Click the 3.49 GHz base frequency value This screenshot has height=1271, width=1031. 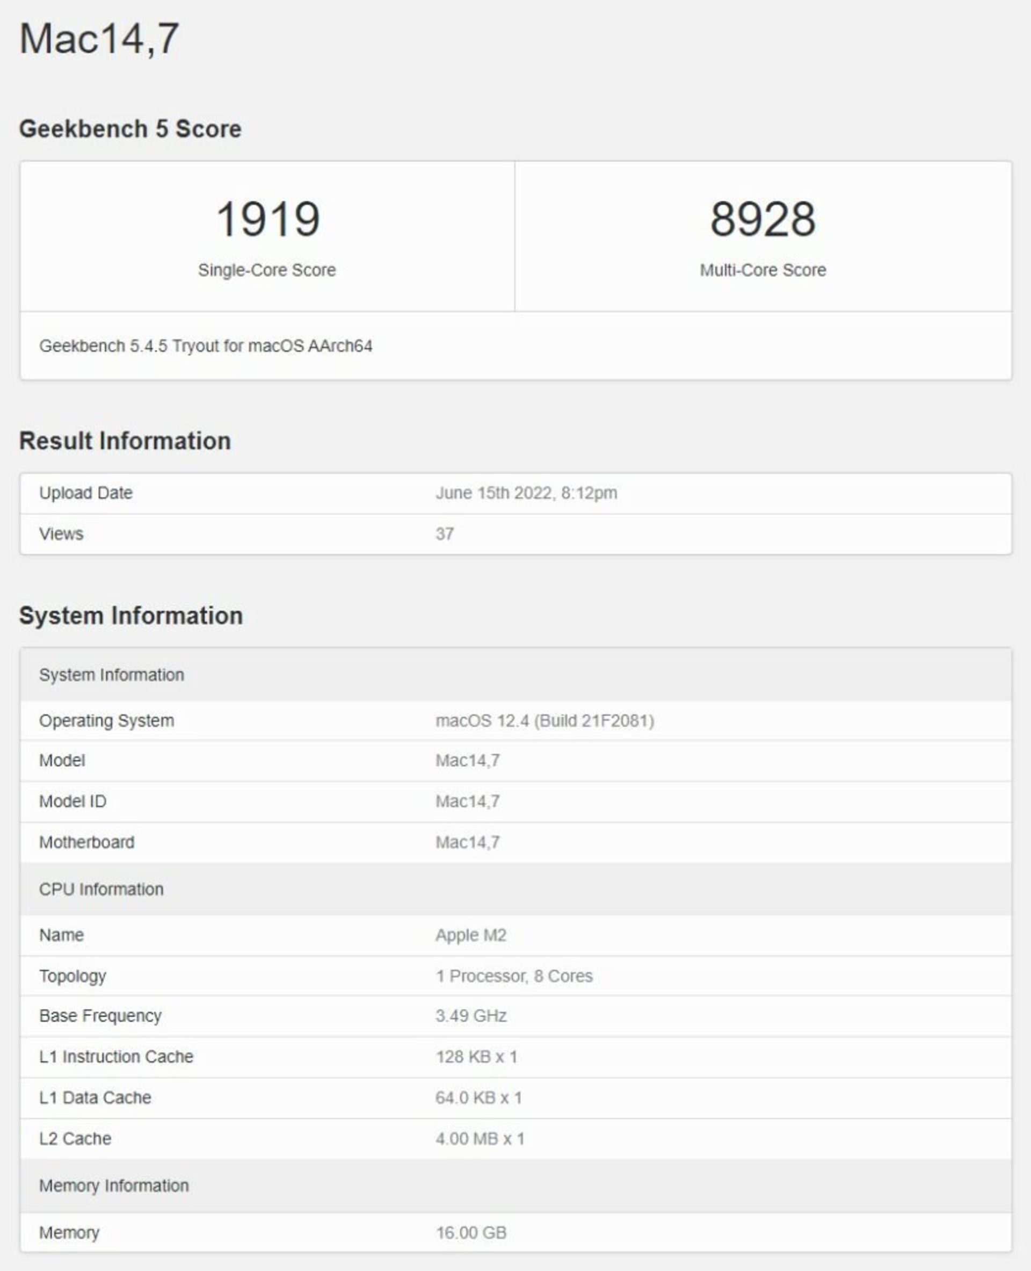[471, 1016]
